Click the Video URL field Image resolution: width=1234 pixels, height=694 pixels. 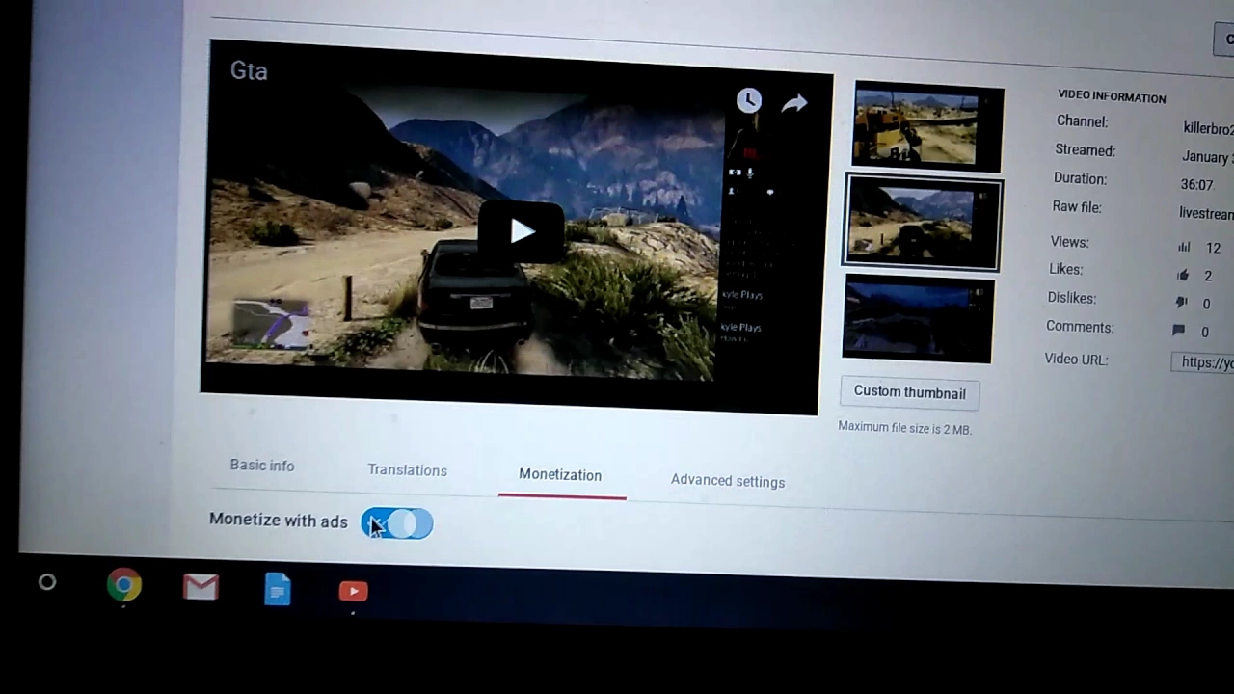1202,362
